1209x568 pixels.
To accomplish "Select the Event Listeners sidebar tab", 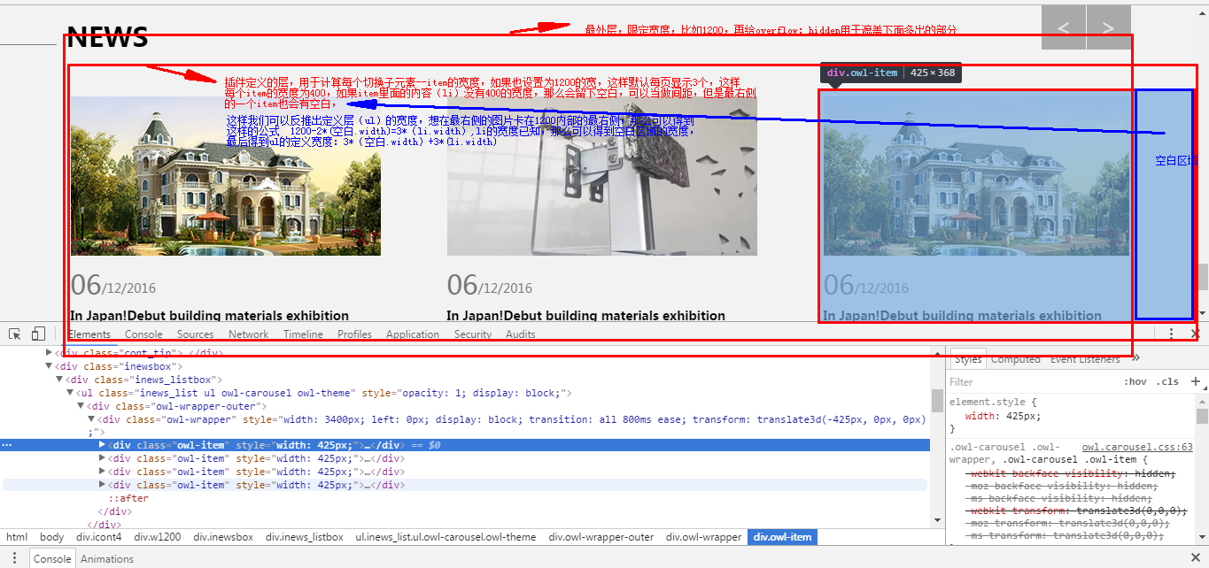I will 1085,359.
